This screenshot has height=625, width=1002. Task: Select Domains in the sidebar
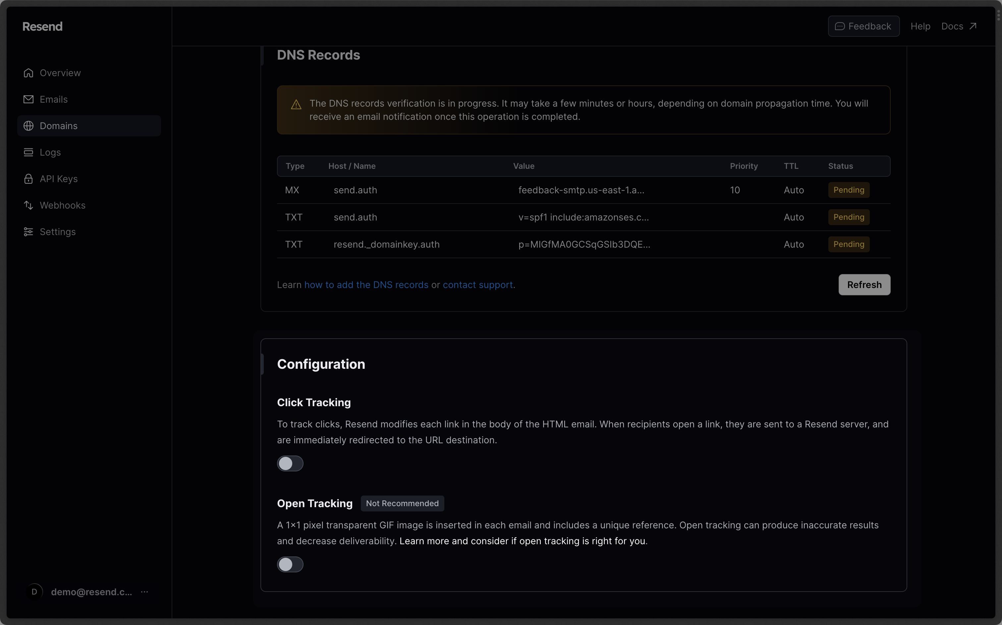[89, 126]
